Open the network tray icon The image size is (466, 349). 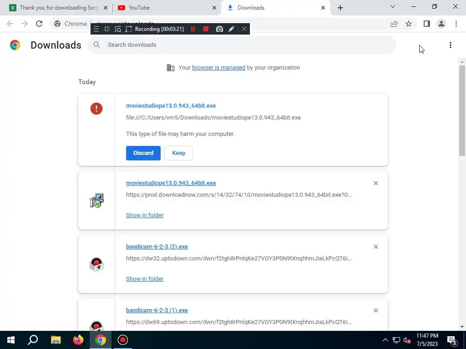(x=396, y=340)
